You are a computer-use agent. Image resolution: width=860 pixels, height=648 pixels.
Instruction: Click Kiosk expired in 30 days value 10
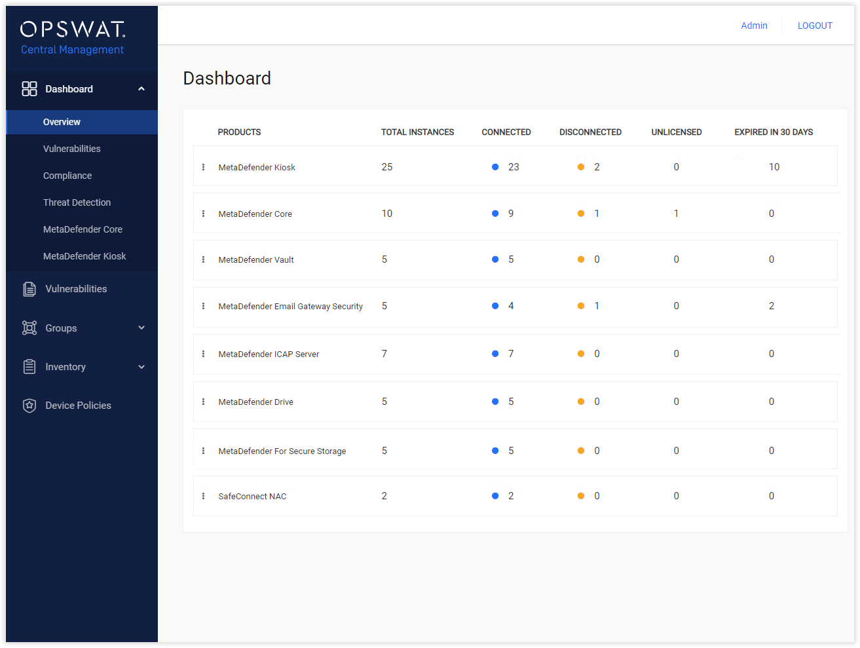click(774, 167)
